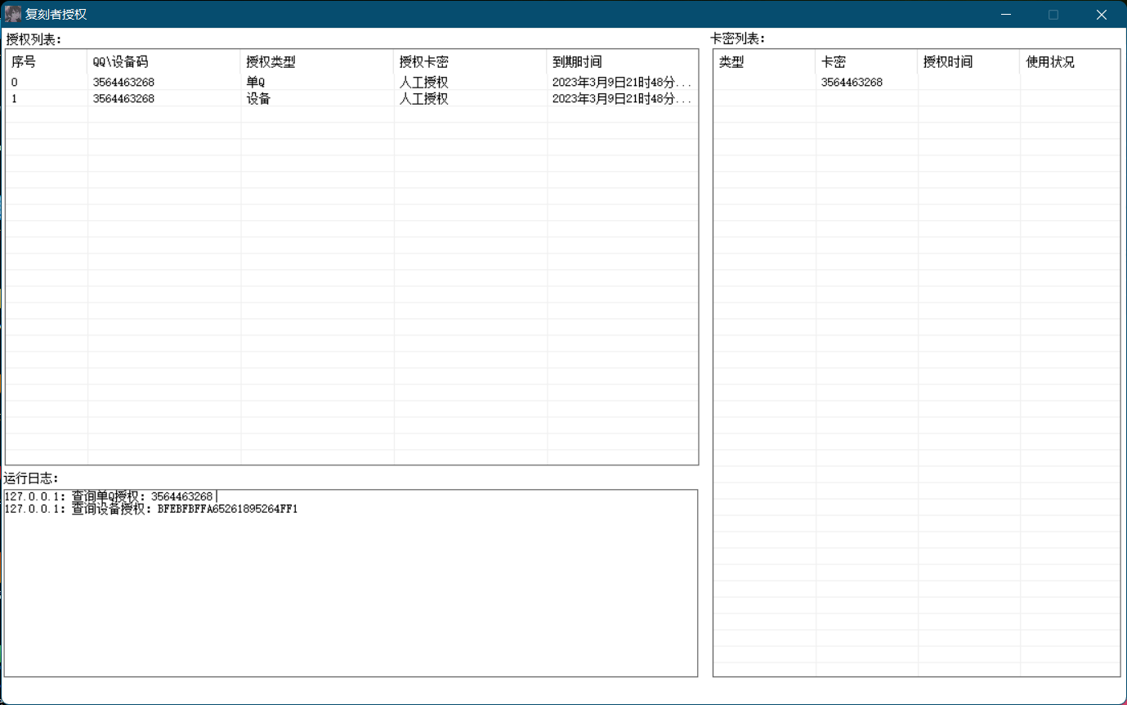This screenshot has width=1127, height=705.
Task: Click the 复刻者授权 app icon in title bar
Action: pyautogui.click(x=13, y=14)
